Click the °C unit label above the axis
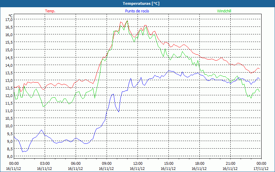The image size is (275, 172). coord(11,16)
